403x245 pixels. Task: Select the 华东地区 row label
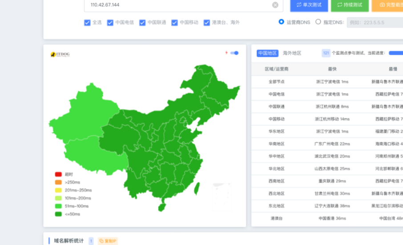pyautogui.click(x=277, y=132)
